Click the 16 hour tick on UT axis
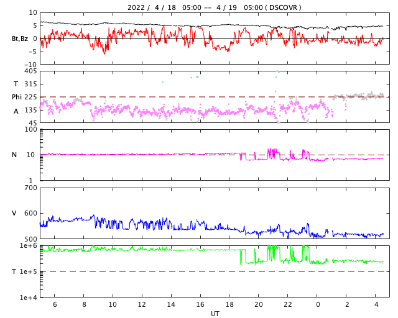The height and width of the screenshot is (318, 398). 200,304
